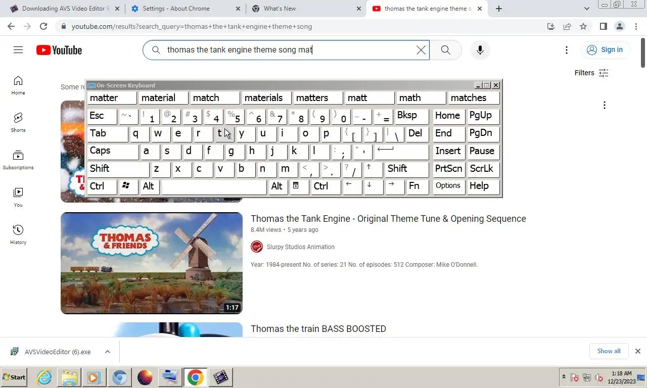Open the Chrome profile avatar

[619, 26]
